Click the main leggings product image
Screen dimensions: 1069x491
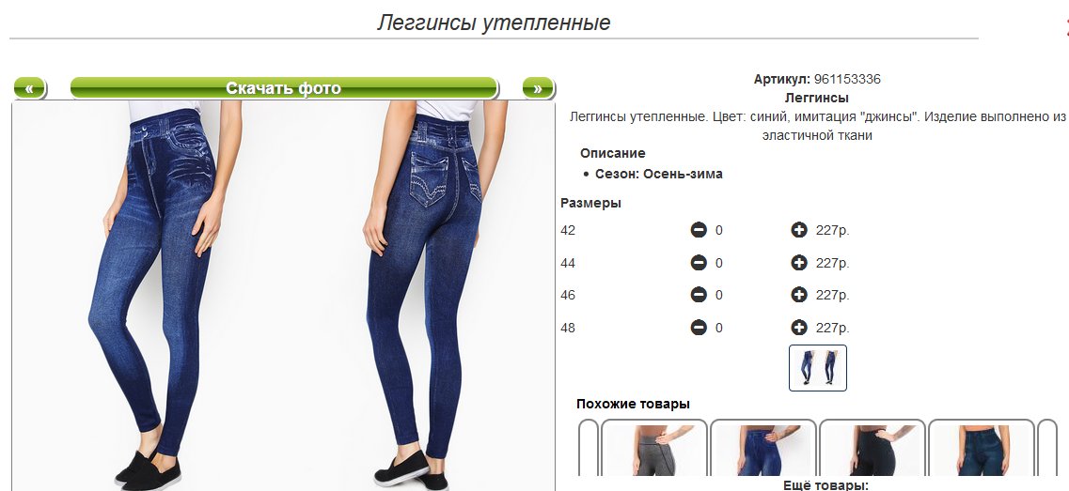(x=284, y=296)
